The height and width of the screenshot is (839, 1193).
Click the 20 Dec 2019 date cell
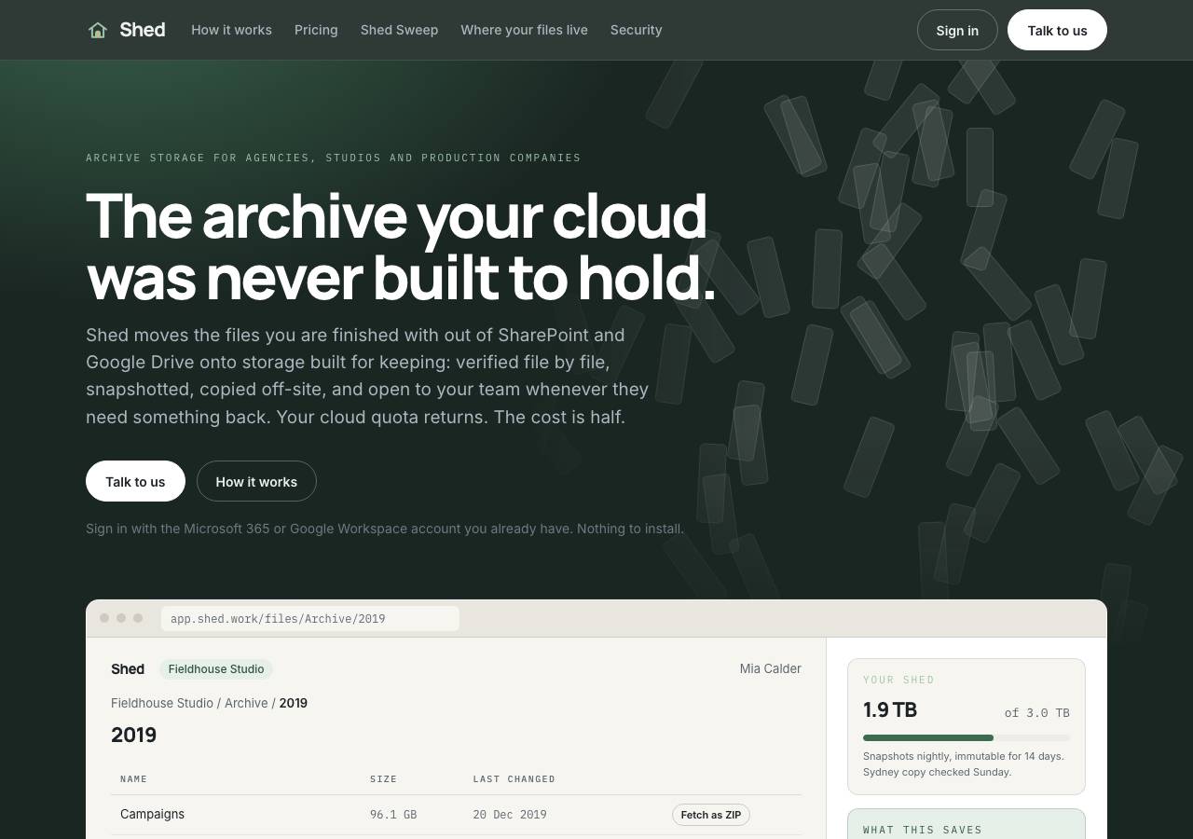pyautogui.click(x=510, y=815)
